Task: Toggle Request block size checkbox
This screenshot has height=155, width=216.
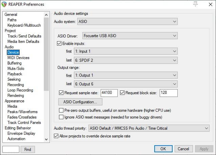Action: (122, 93)
